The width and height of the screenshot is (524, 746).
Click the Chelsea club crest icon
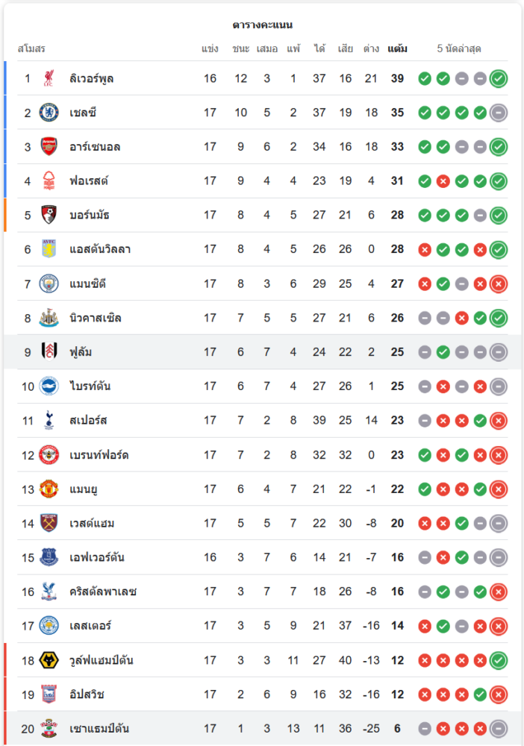(x=49, y=113)
